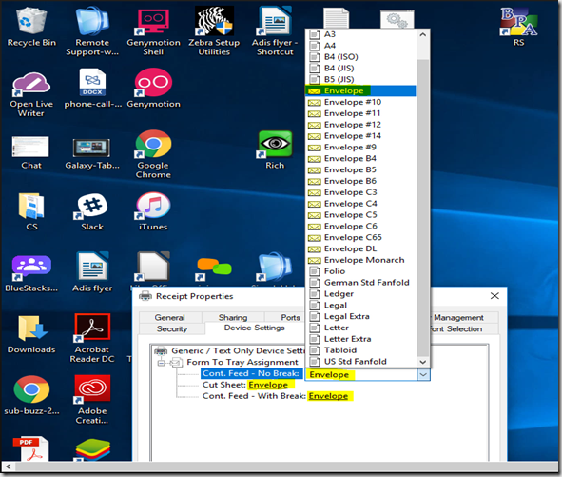Screen dimensions: 562x477
Task: Open the Recycle Bin desktop icon
Action: click(x=31, y=28)
